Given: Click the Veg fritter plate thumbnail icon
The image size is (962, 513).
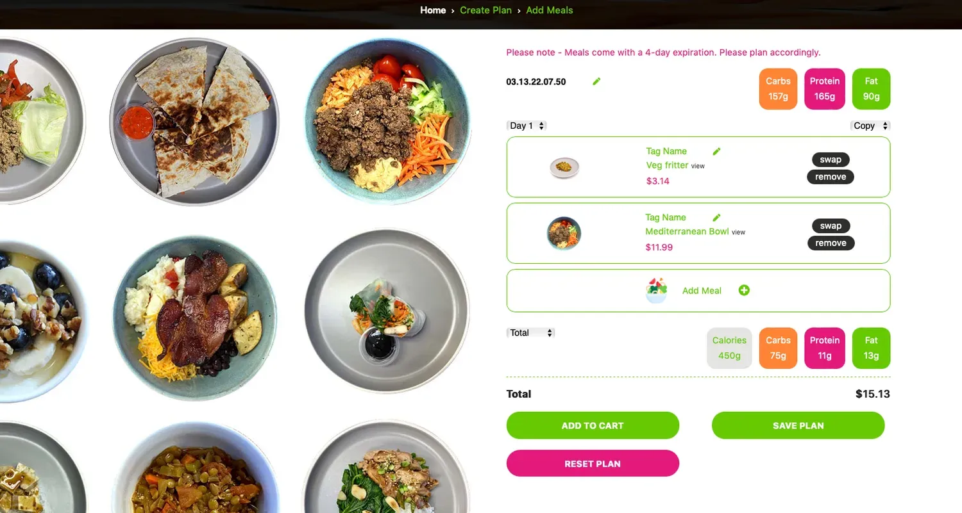Looking at the screenshot, I should point(564,167).
